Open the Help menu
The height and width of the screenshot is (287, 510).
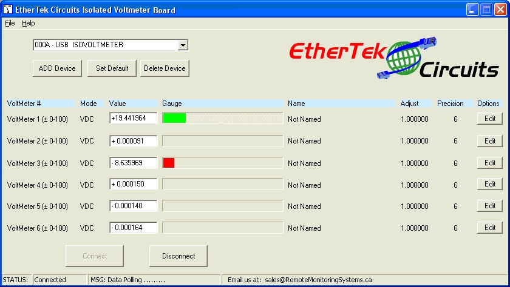(x=29, y=23)
